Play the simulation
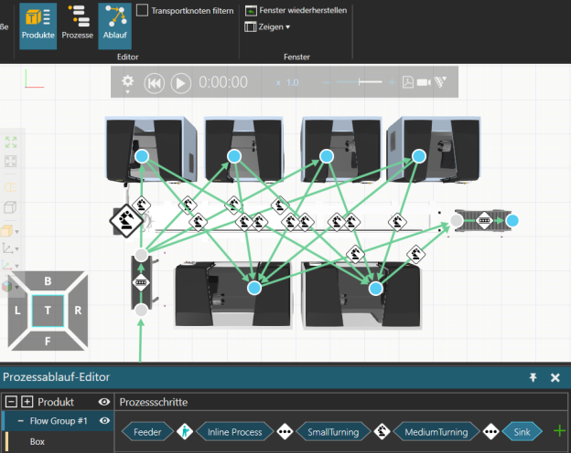The width and height of the screenshot is (571, 453). pyautogui.click(x=181, y=83)
